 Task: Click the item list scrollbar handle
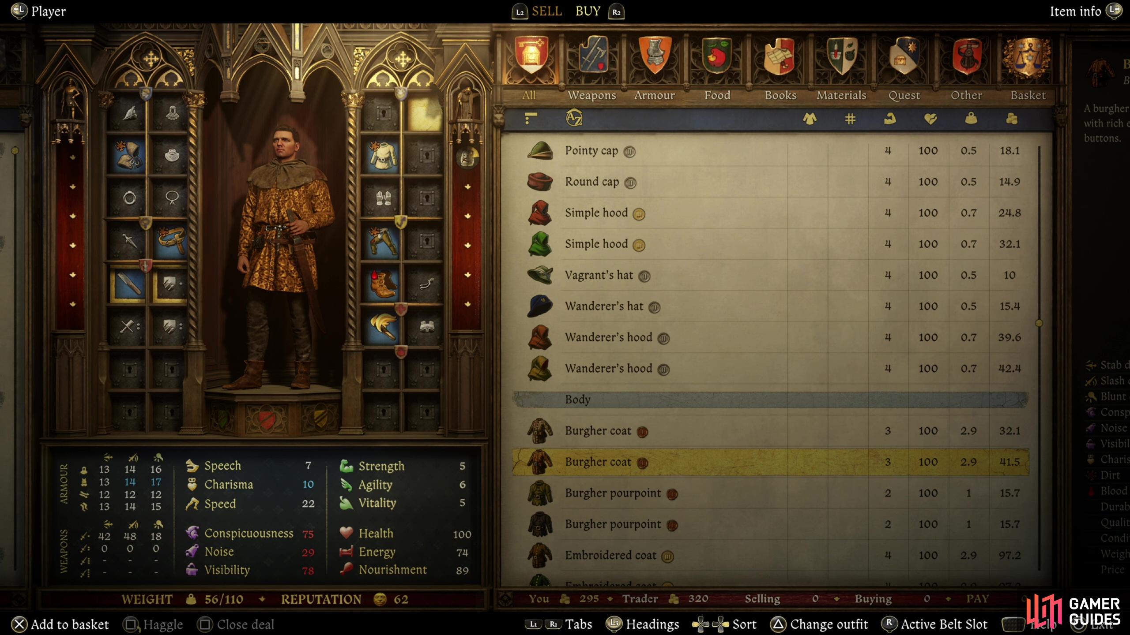1039,323
